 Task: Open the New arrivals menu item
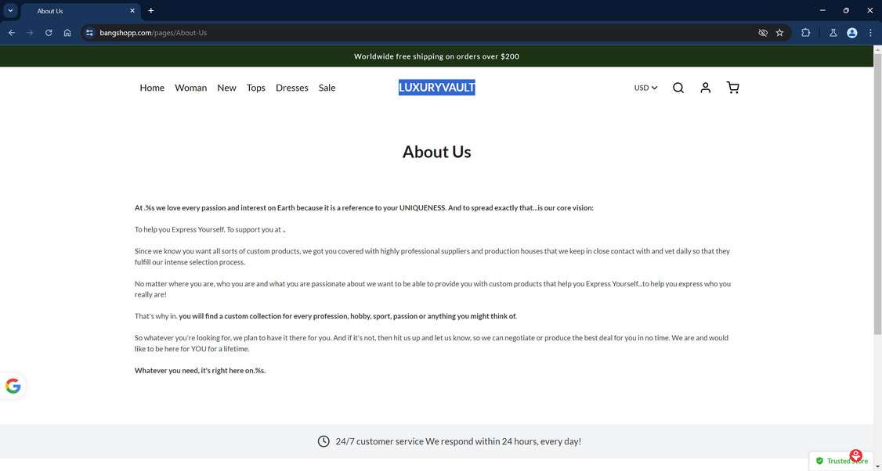point(226,88)
